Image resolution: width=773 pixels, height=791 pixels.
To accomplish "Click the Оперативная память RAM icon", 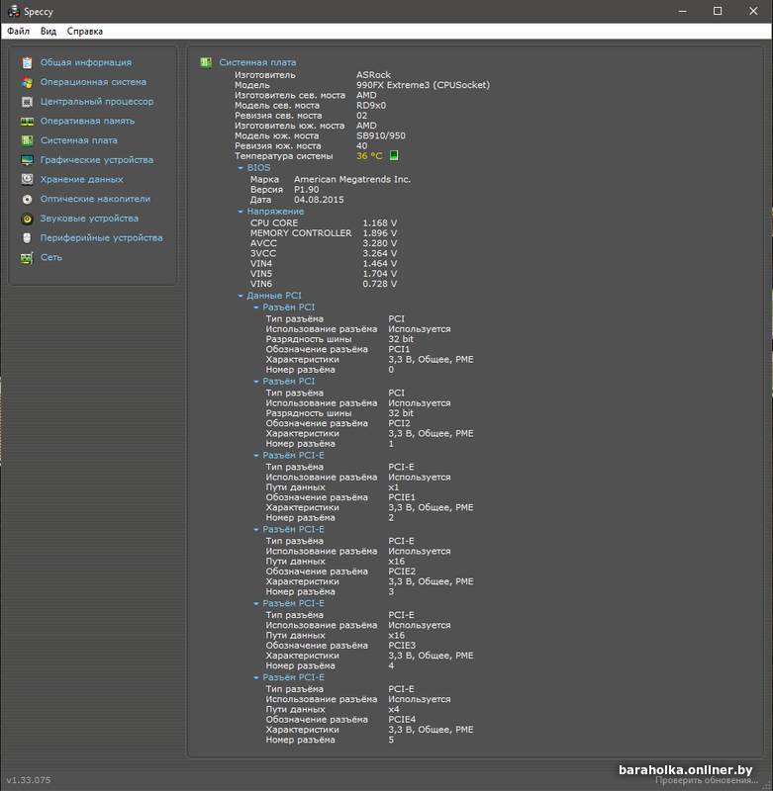I will (x=27, y=121).
